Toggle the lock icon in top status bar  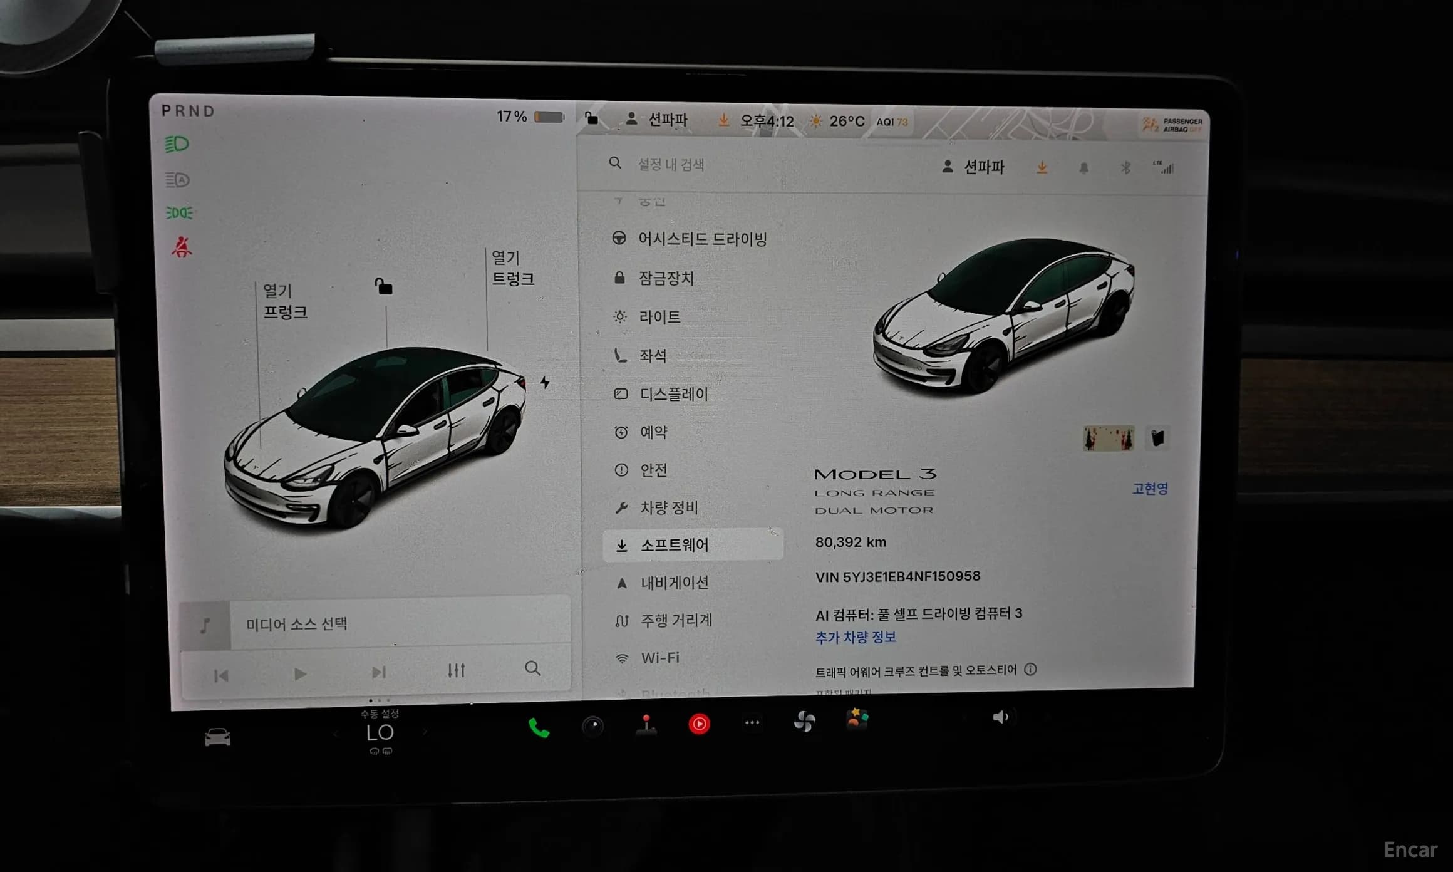[x=591, y=118]
